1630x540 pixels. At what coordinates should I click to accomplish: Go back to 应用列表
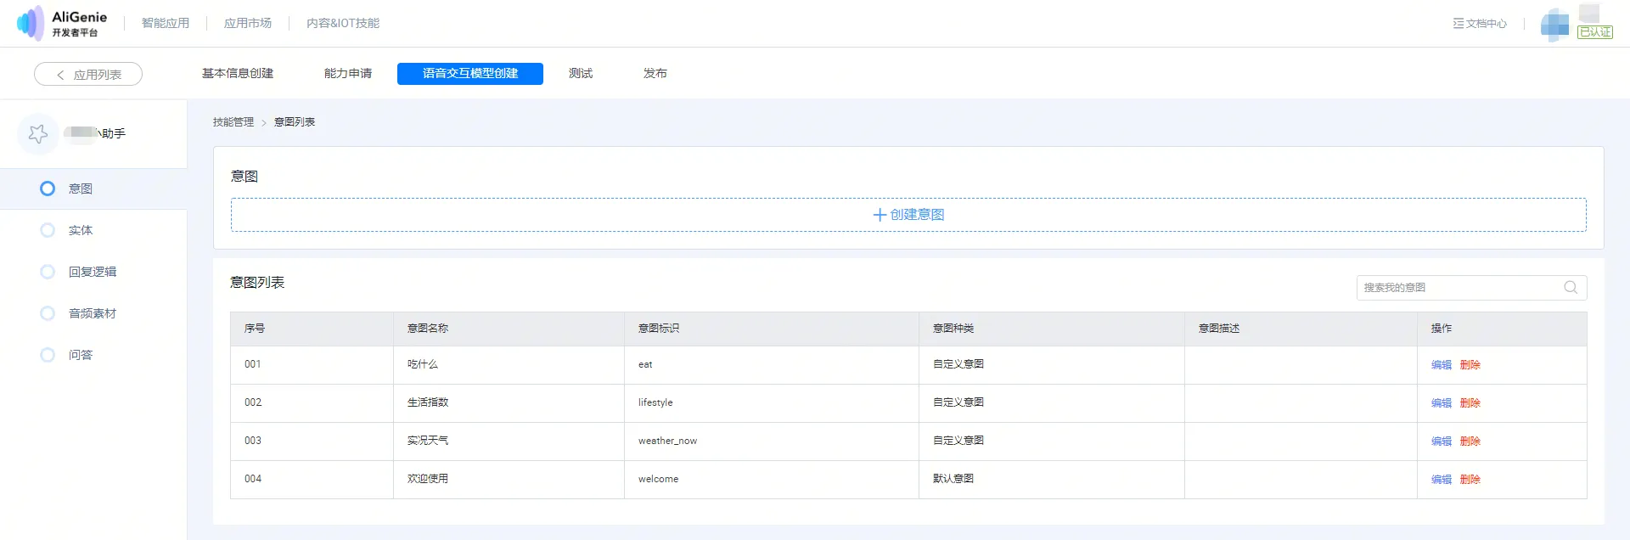coord(88,75)
